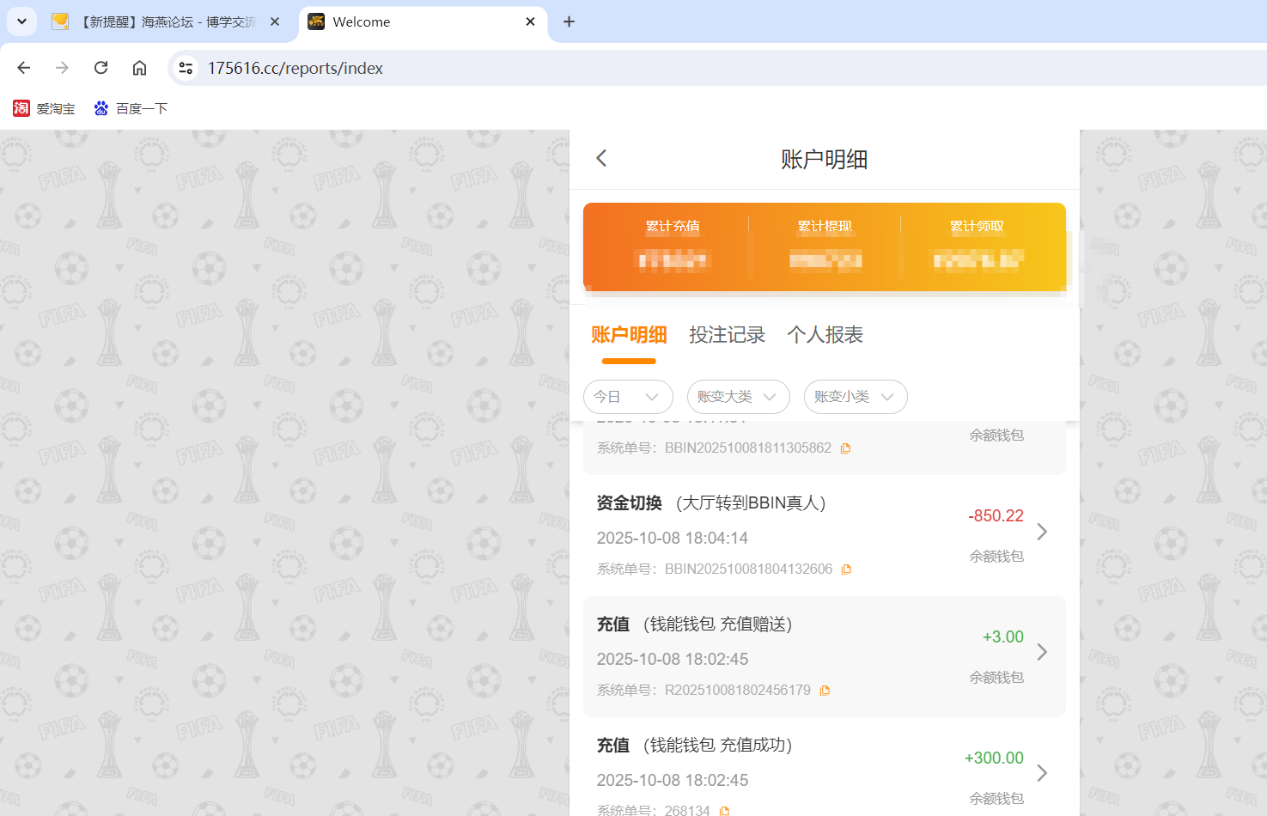The height and width of the screenshot is (816, 1267).
Task: Click the back arrow on the 账户明细 page
Action: pos(600,158)
